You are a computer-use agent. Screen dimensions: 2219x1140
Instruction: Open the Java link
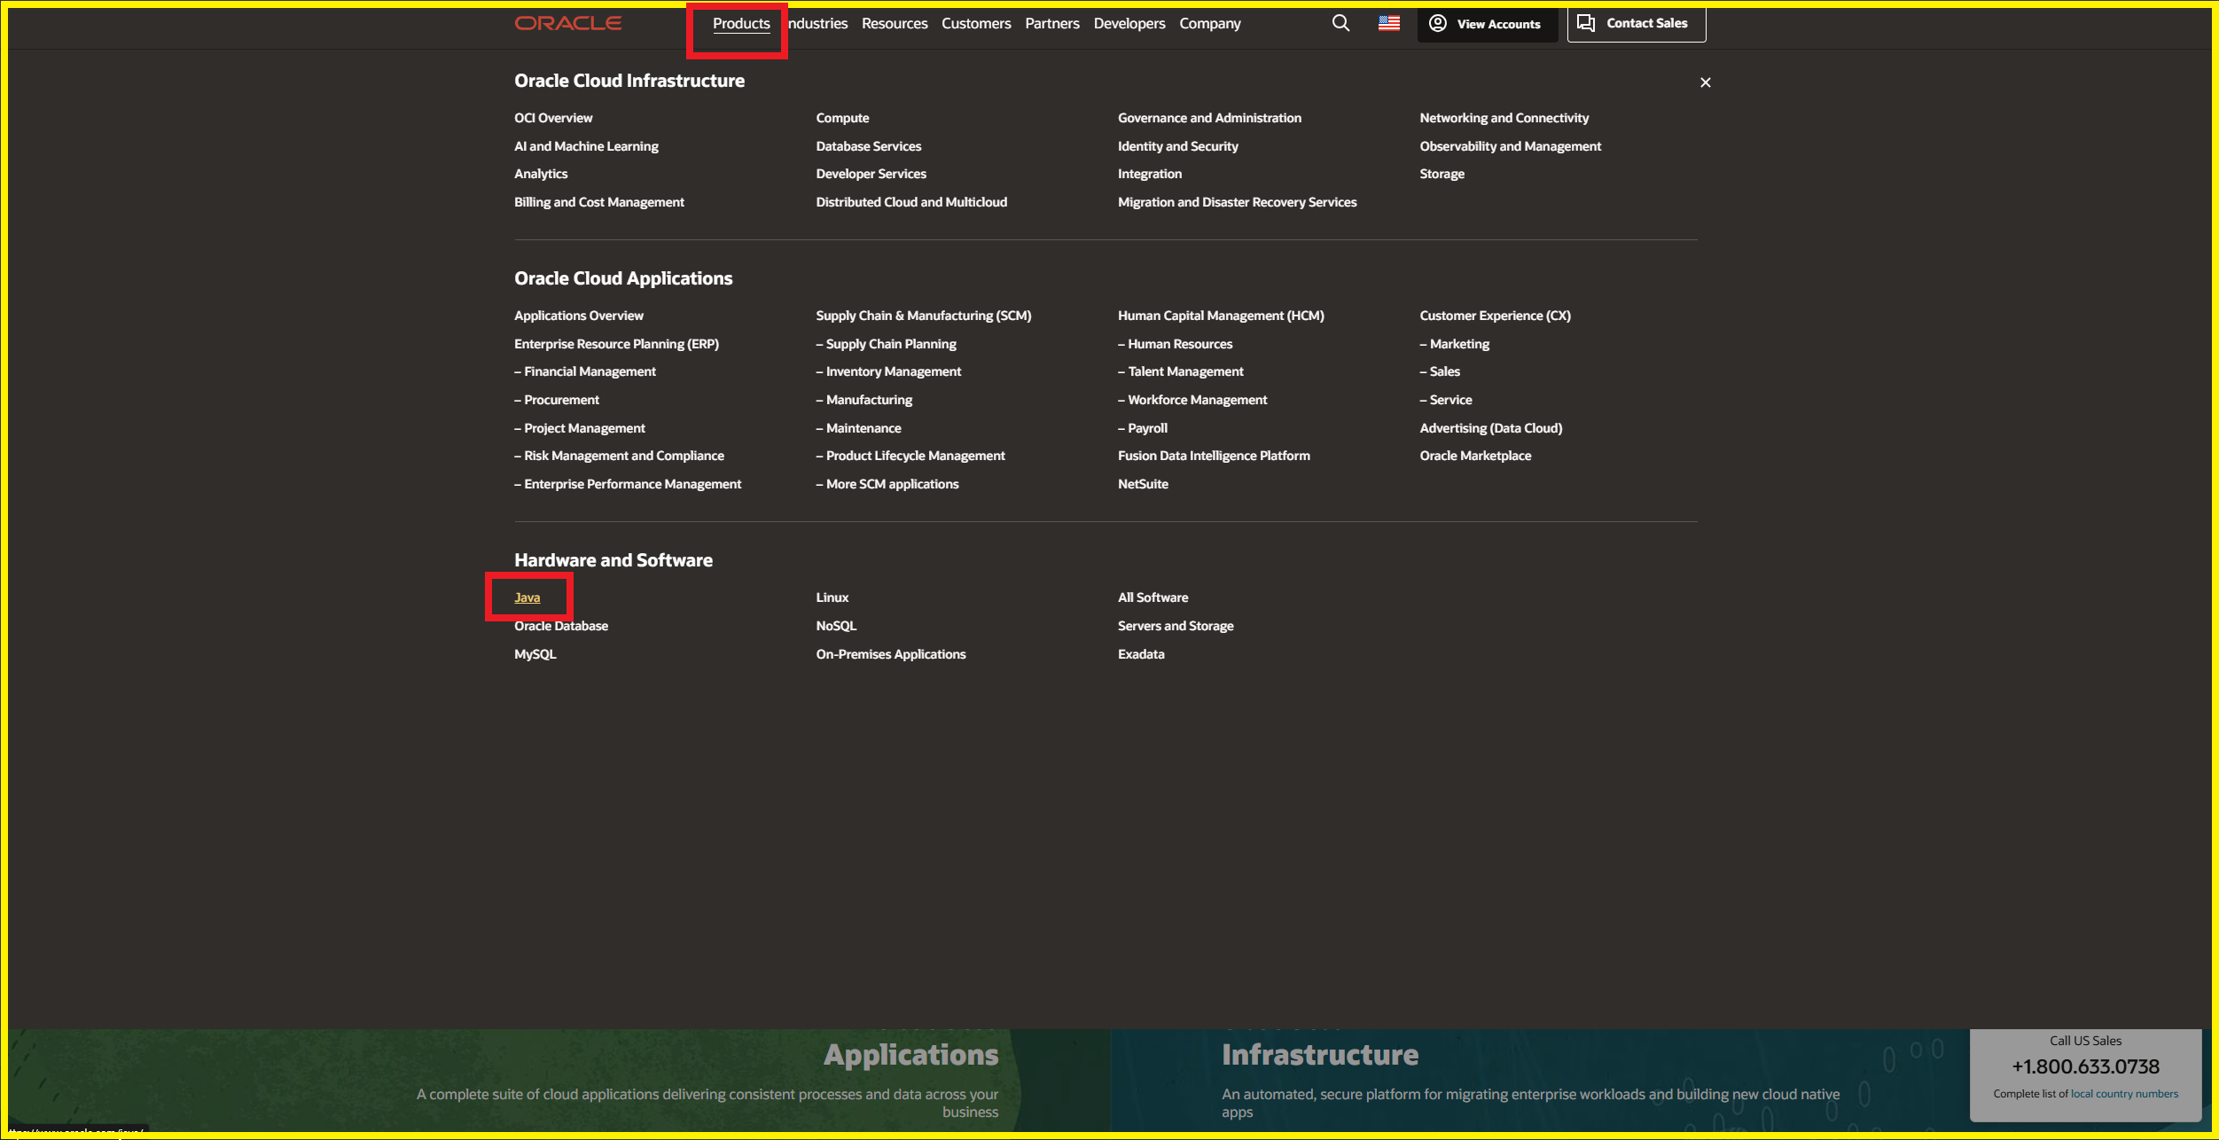click(527, 597)
